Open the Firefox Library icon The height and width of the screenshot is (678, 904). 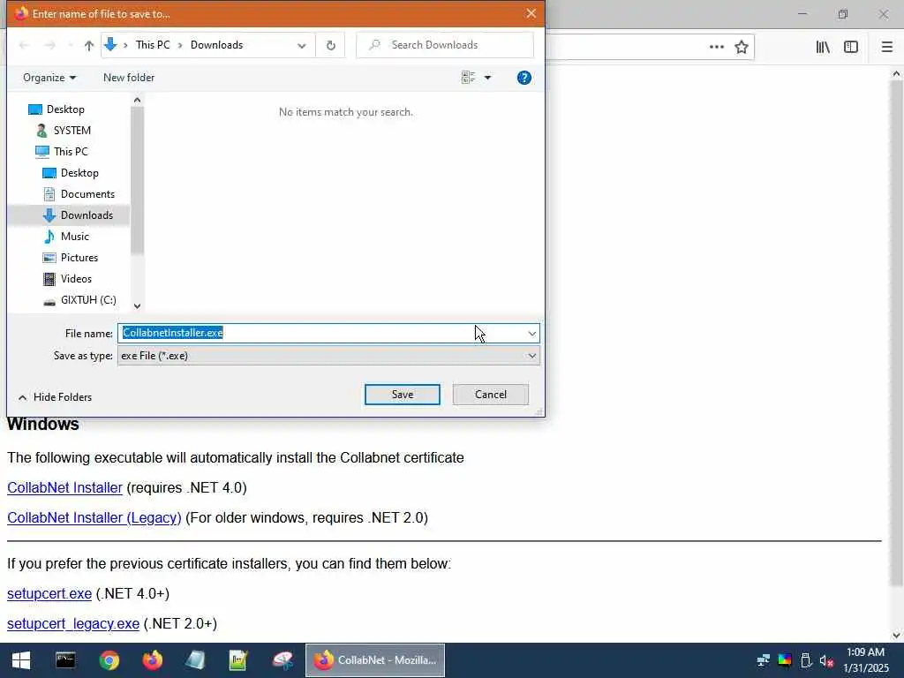[x=823, y=47]
